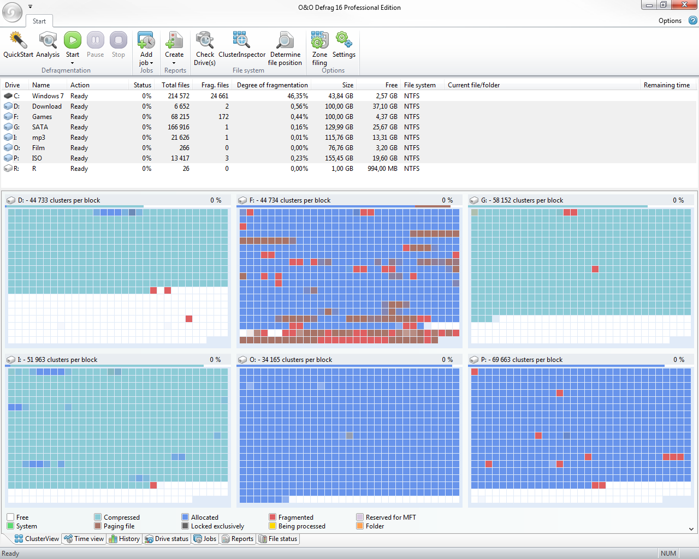Click the Locked exclusively legend swatch
Viewport: 699px width, 559px height.
coord(185,526)
